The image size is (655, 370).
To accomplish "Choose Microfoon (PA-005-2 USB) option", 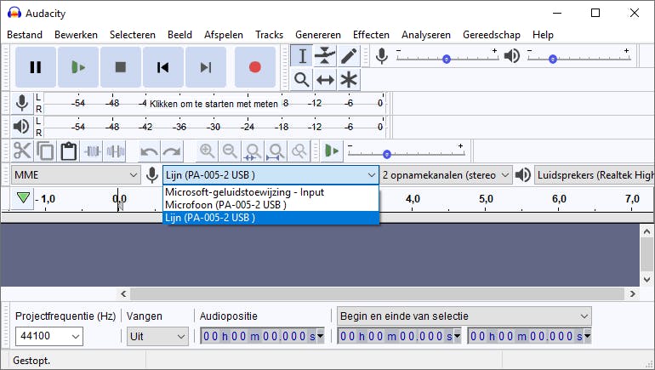I will (x=271, y=205).
